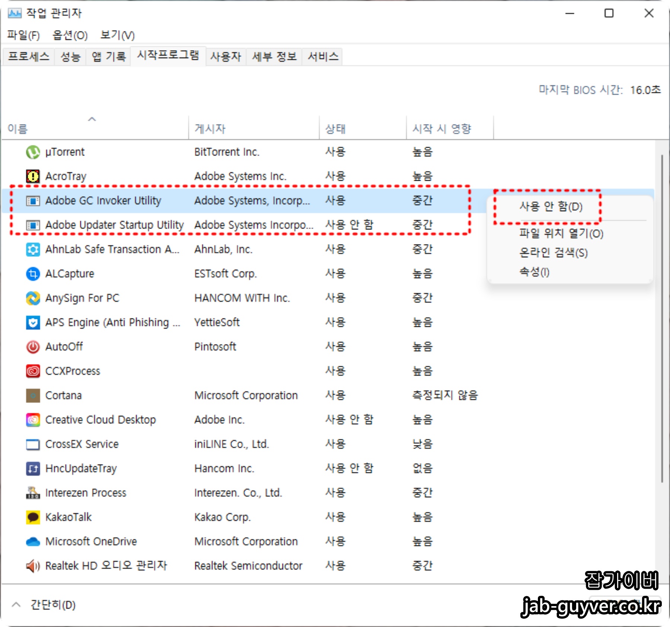Click the CrossEX Service icon
The height and width of the screenshot is (627, 670).
33,444
